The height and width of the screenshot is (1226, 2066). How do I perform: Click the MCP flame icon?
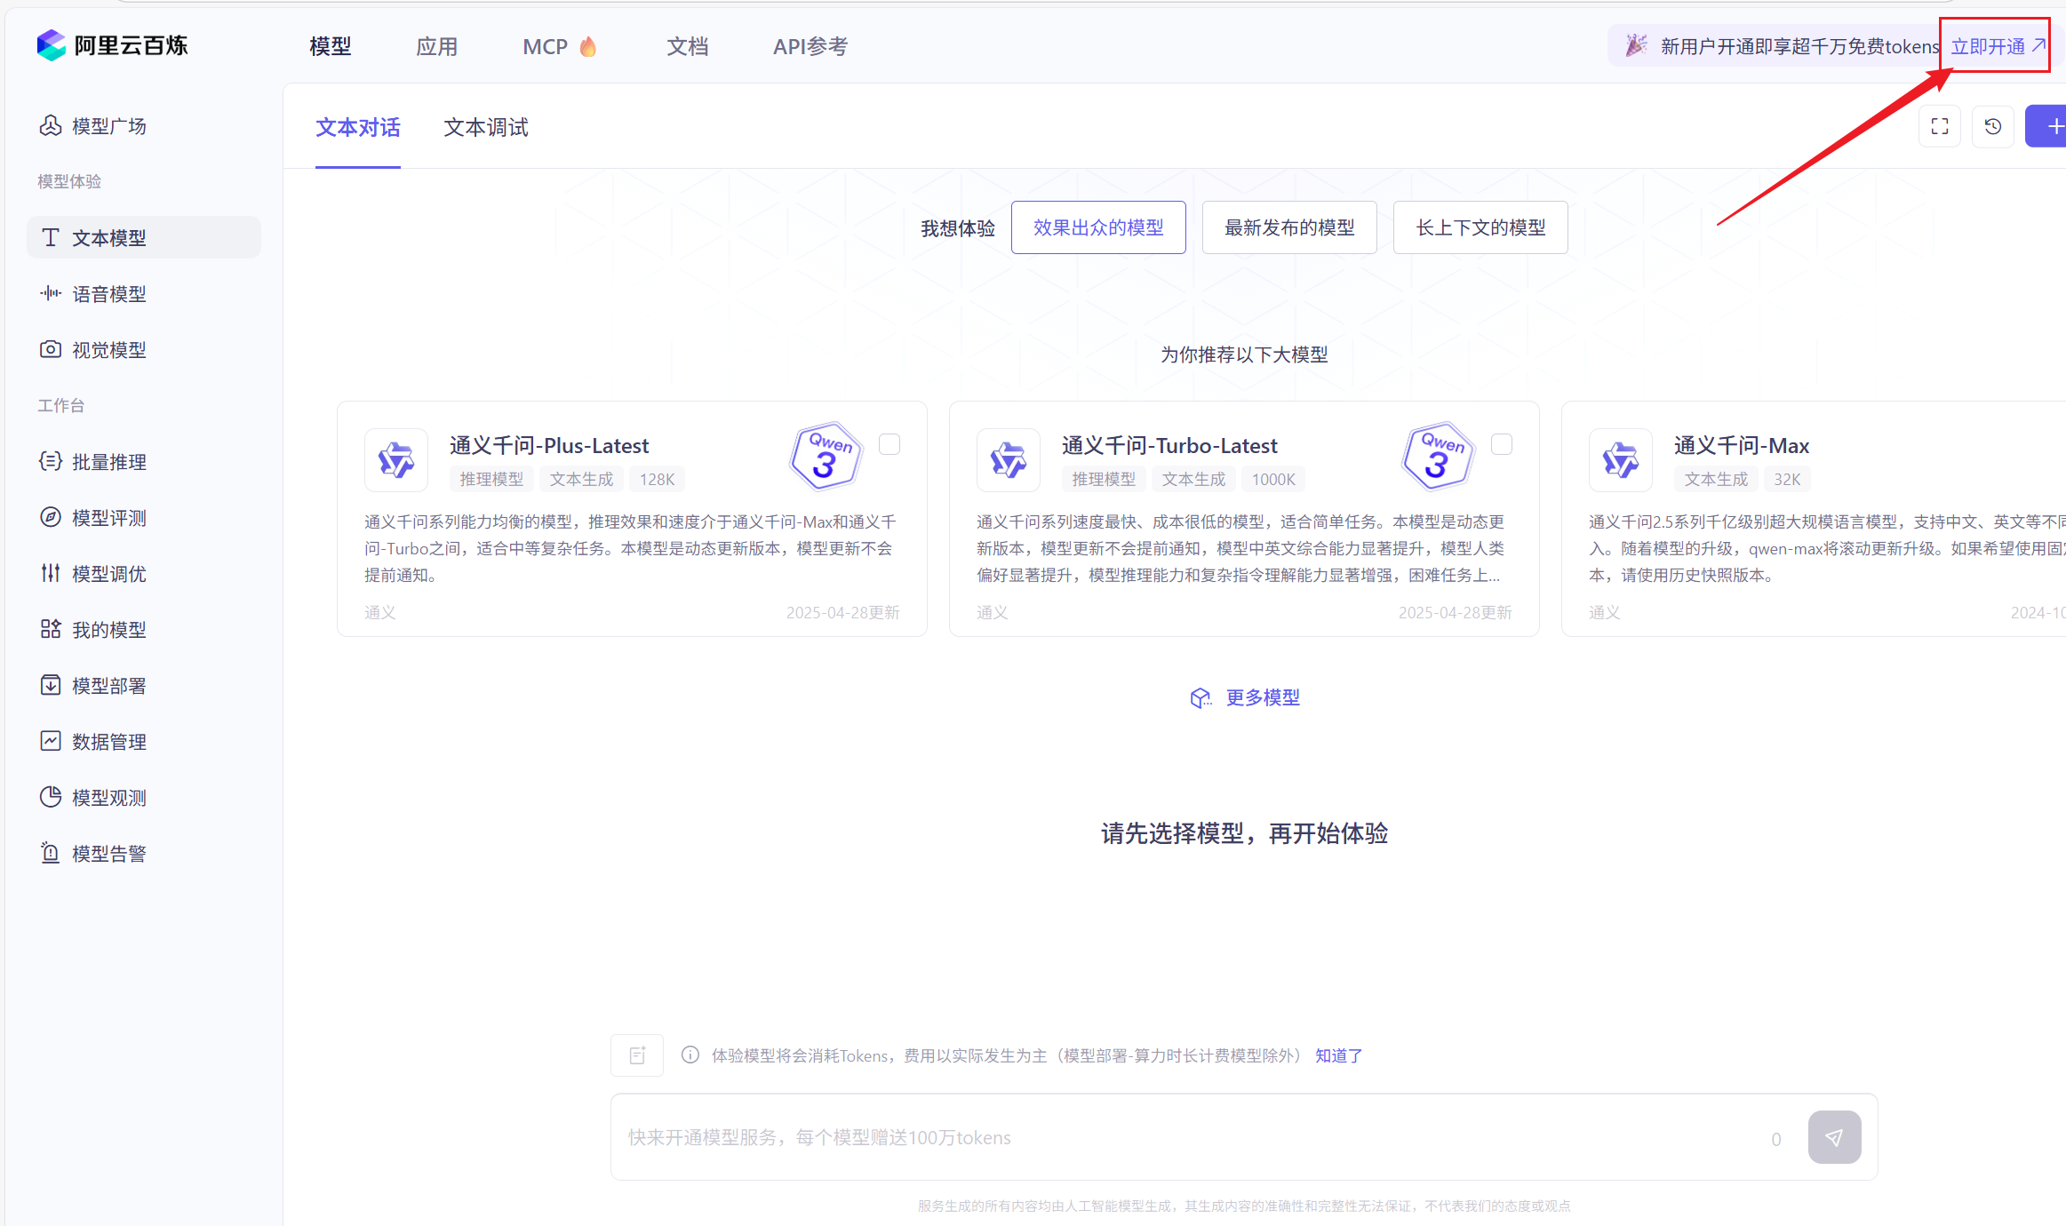coord(588,46)
